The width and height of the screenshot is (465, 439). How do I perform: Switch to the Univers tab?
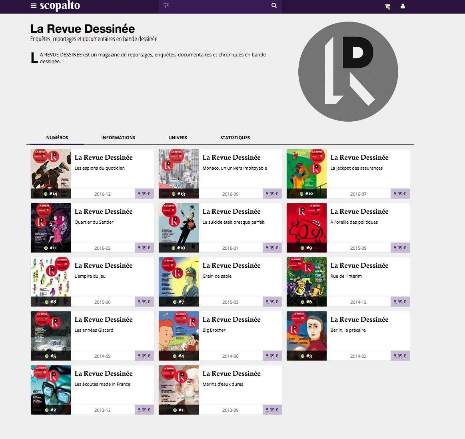coord(178,138)
